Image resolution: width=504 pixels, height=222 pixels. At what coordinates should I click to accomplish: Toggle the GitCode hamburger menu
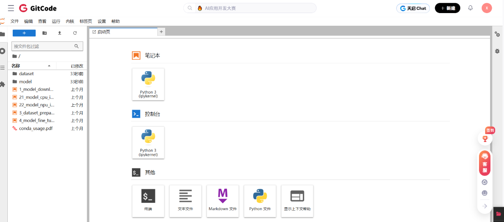(x=11, y=8)
